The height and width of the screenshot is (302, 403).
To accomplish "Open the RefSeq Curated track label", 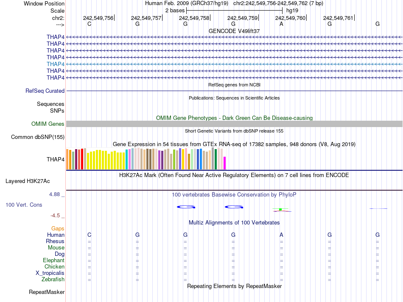I will click(x=45, y=91).
